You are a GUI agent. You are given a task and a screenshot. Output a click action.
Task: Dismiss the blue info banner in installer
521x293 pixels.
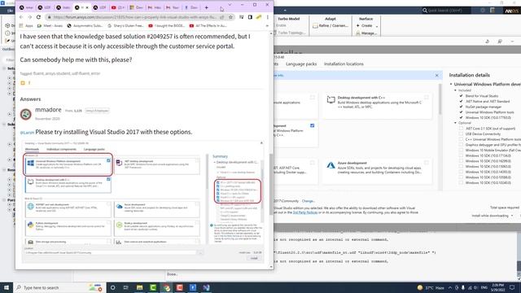(436, 76)
